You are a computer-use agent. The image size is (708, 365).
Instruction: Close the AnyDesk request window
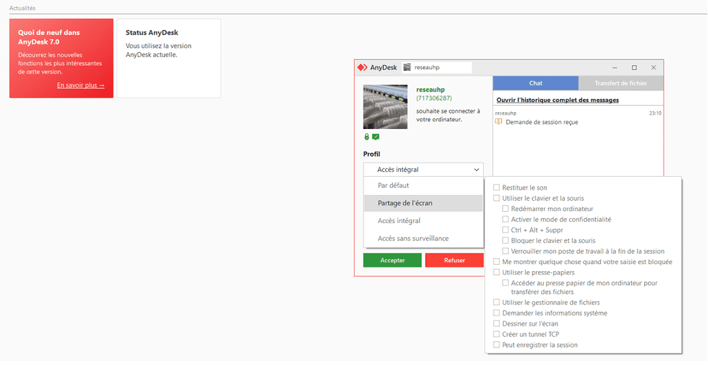653,67
